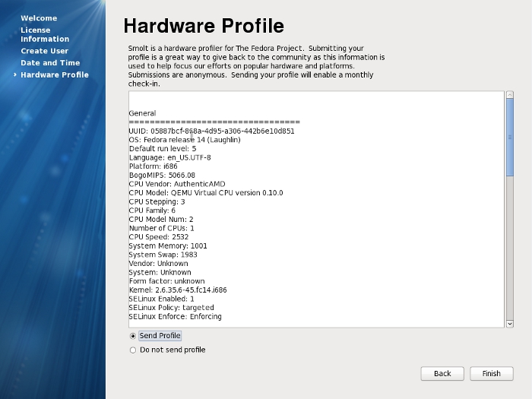Click the scrollbar up arrow of profile box
The image size is (532, 399).
(509, 96)
